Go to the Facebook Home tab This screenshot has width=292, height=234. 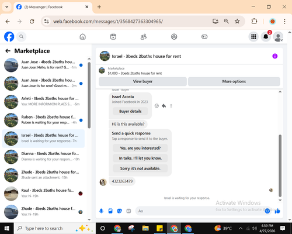(x=83, y=36)
